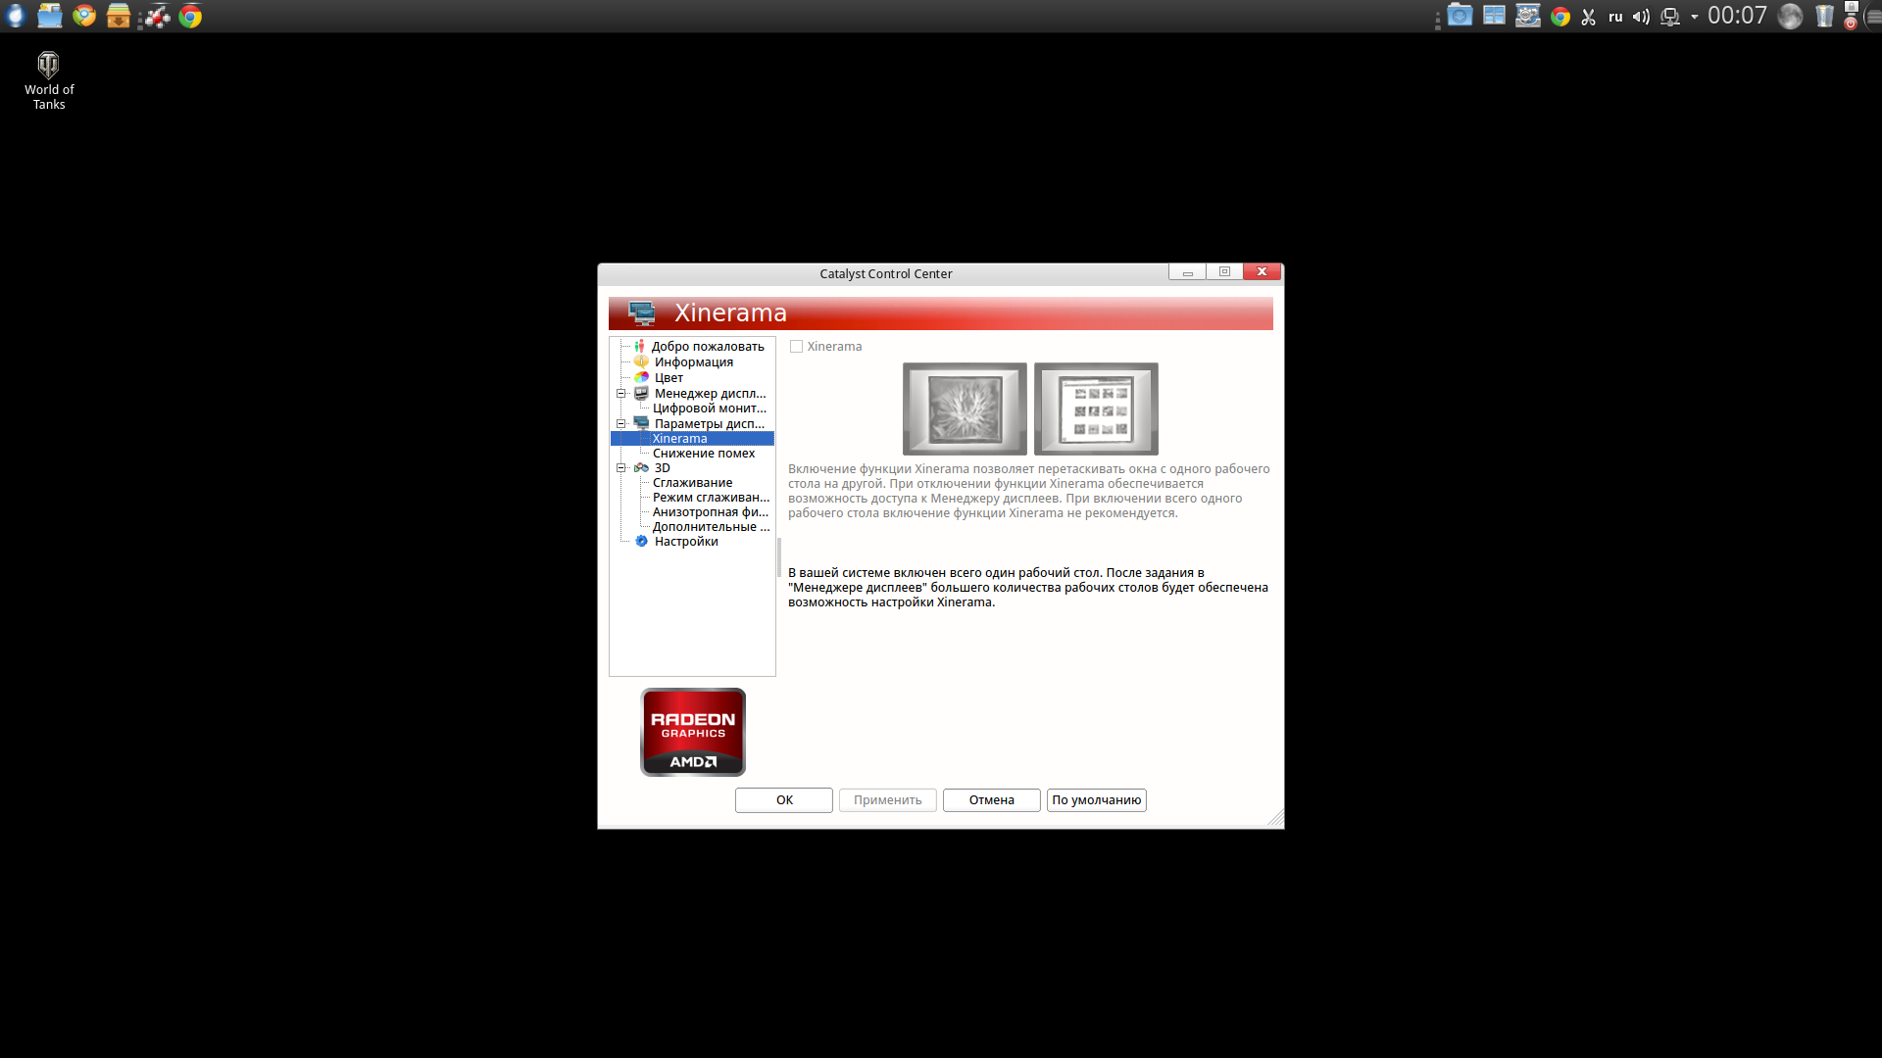Click the Отмена button
The image size is (1882, 1058).
click(x=991, y=800)
